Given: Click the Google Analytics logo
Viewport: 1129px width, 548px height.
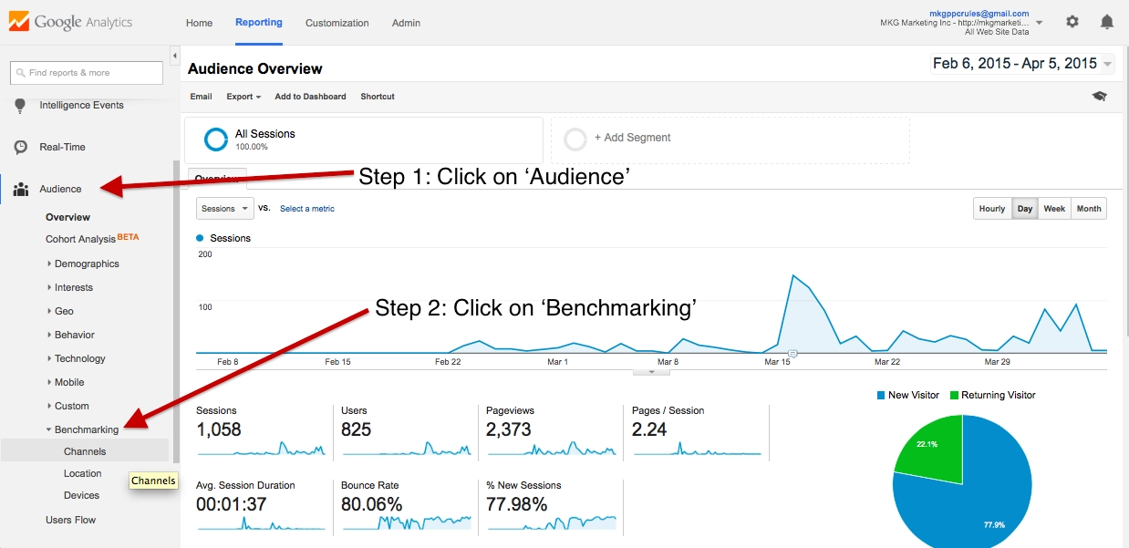Looking at the screenshot, I should [71, 22].
